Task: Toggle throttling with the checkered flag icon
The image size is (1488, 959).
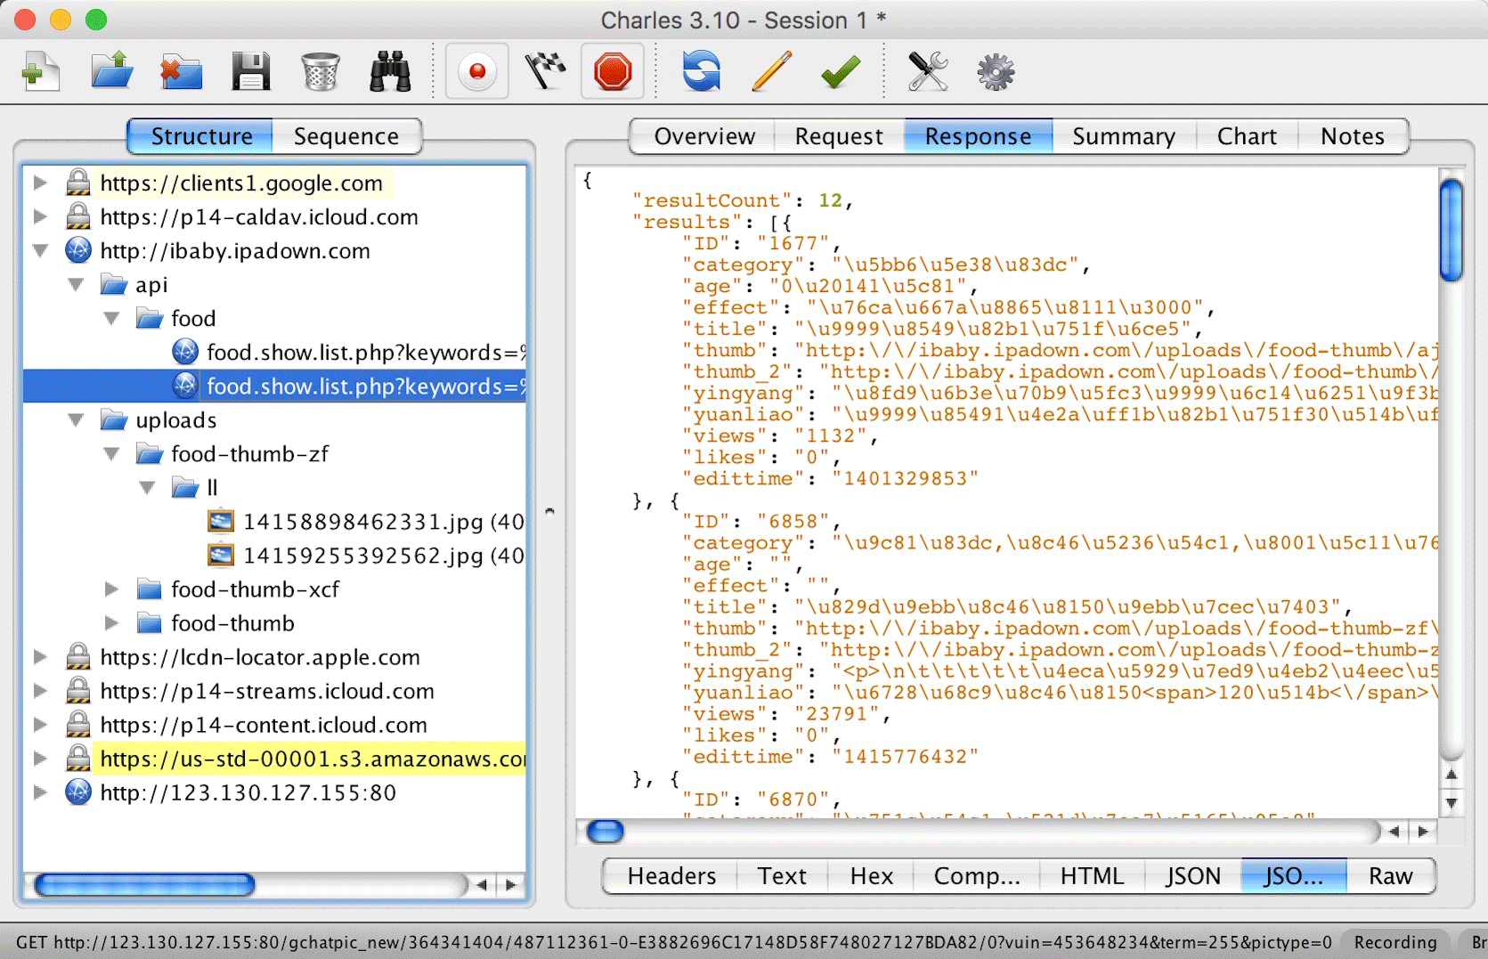Action: coord(545,71)
